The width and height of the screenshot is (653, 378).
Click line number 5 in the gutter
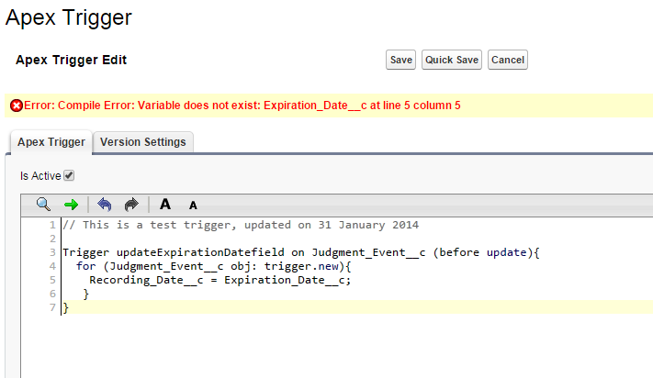coord(52,280)
